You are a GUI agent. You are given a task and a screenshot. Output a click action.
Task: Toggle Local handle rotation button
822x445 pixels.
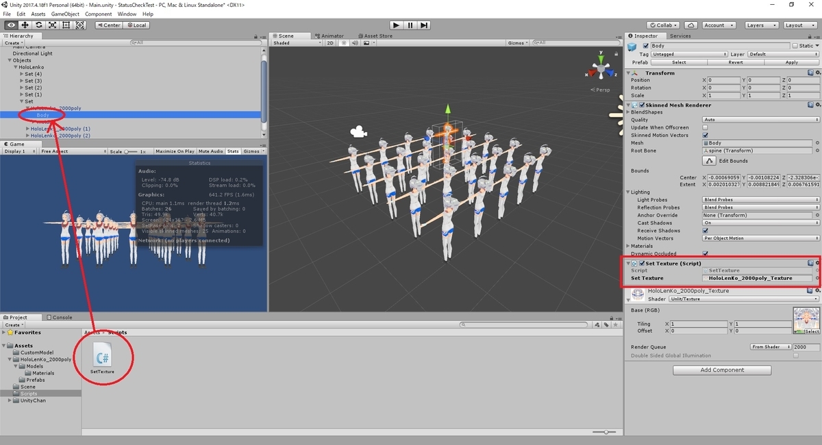136,25
